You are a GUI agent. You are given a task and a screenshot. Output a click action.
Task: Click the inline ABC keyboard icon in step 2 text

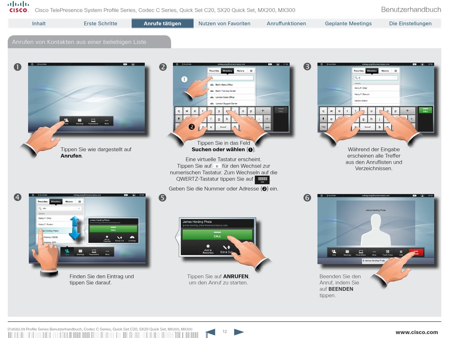tap(263, 180)
